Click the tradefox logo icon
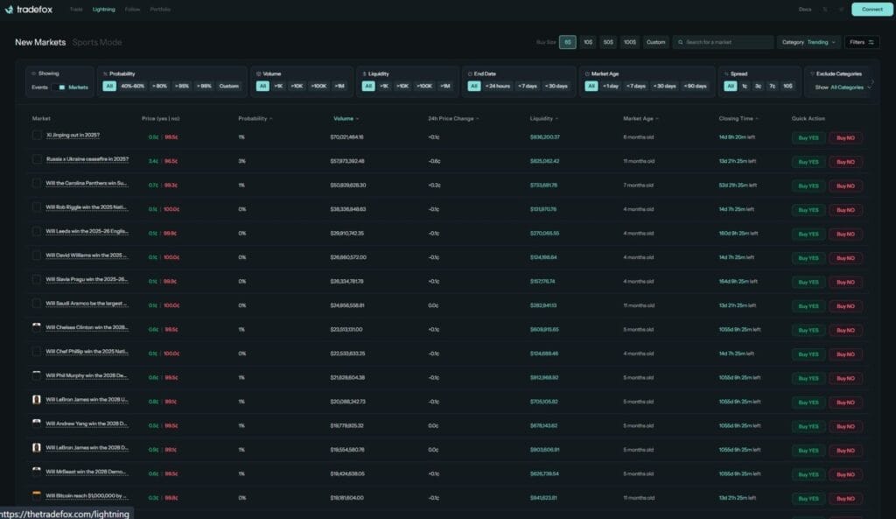Screen dimensions: 896x519 pos(10,10)
